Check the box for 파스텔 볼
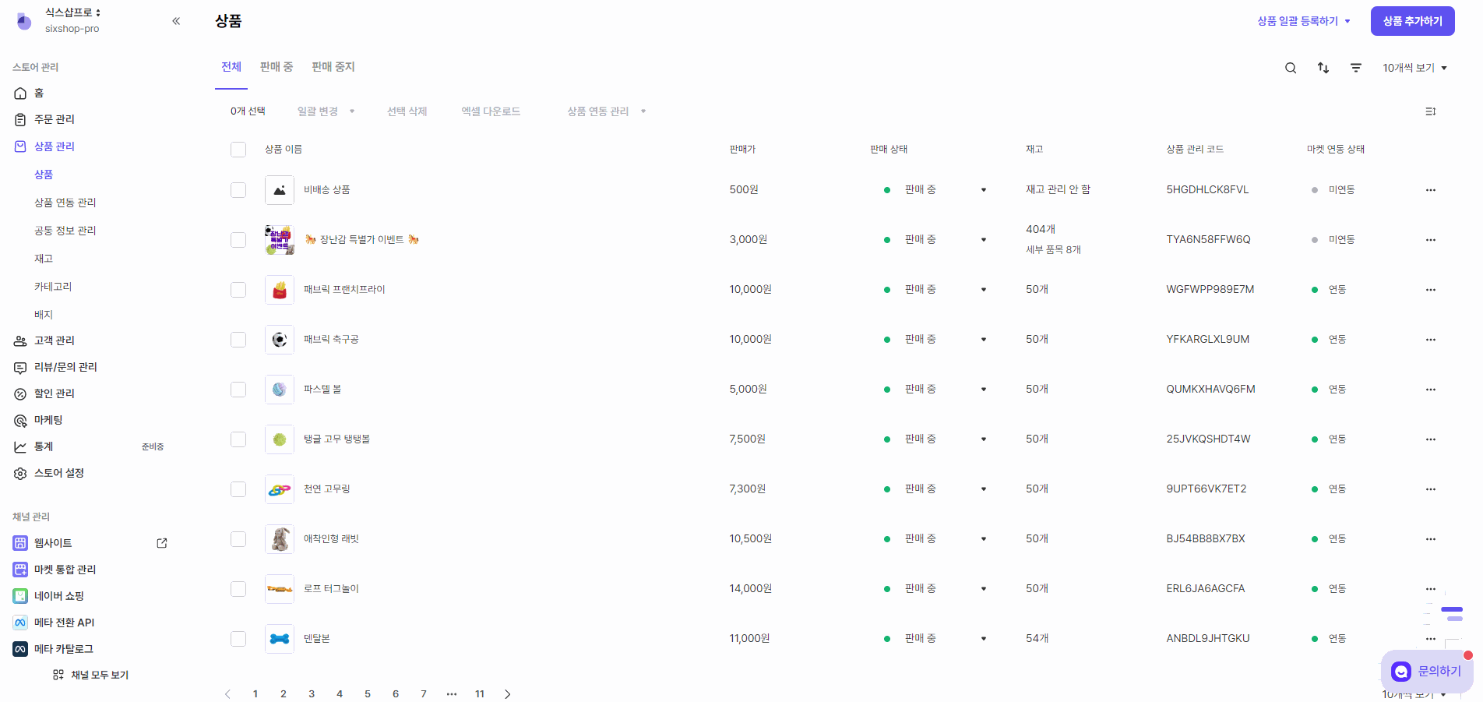Viewport: 1483px width, 702px height. [238, 390]
